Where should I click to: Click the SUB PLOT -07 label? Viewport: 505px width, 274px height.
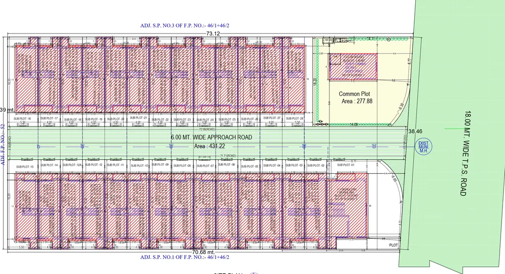click(205, 166)
